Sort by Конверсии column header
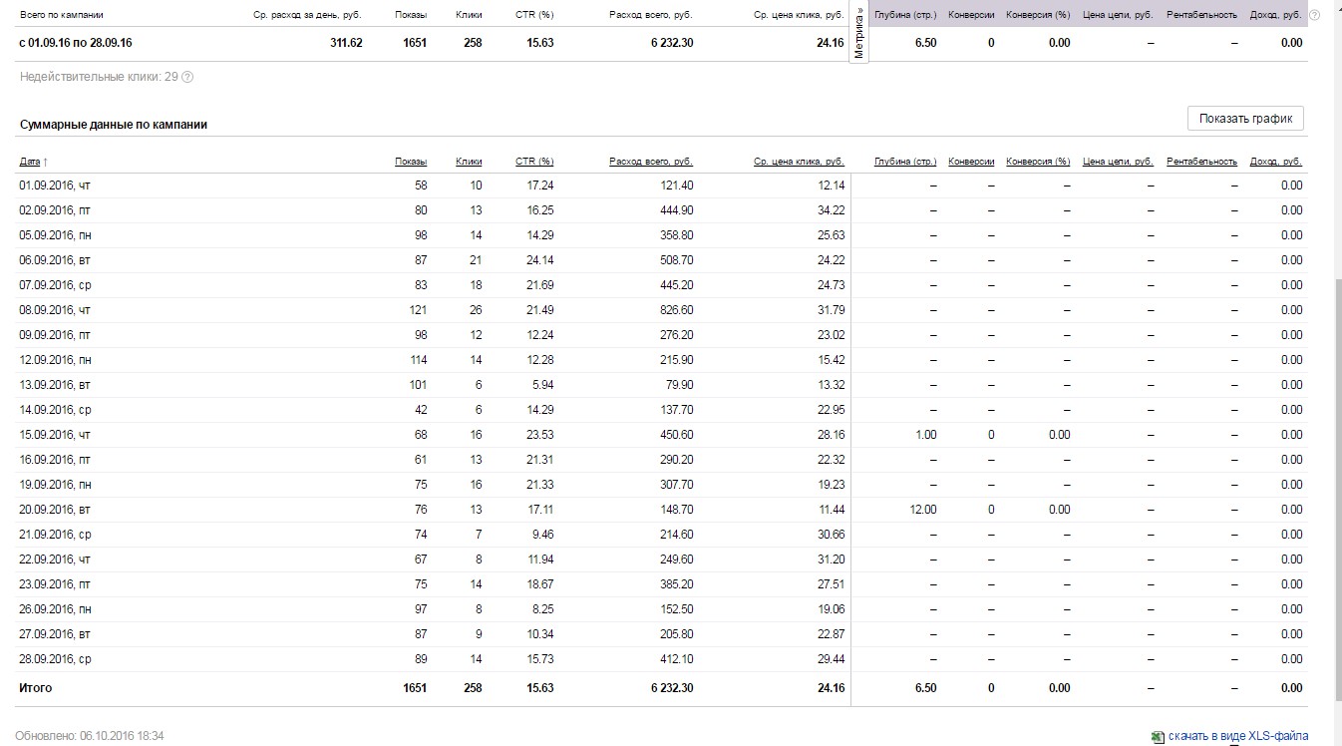The height and width of the screenshot is (746, 1342). point(971,162)
